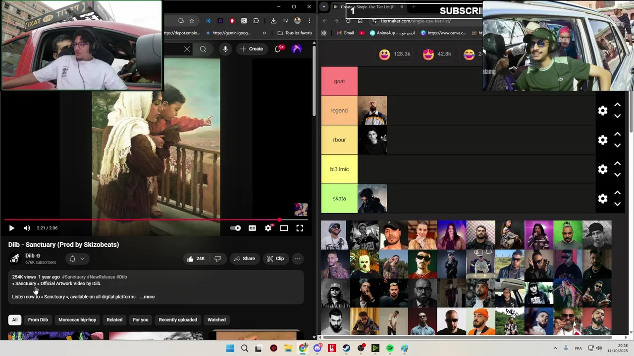Viewport: 634px width, 356px height.
Task: Move skata tier down with chevron
Action: coord(618,204)
